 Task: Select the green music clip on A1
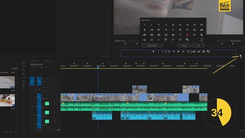point(134,107)
